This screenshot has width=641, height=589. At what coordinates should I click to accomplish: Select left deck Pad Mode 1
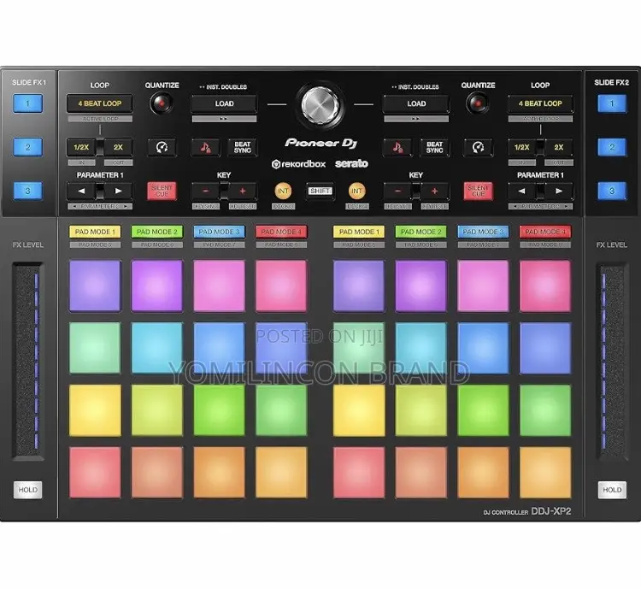[95, 232]
